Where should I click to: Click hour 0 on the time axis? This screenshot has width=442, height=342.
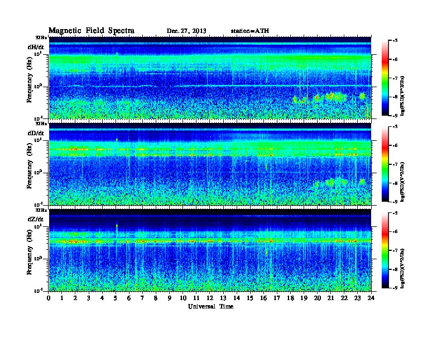tap(49, 298)
